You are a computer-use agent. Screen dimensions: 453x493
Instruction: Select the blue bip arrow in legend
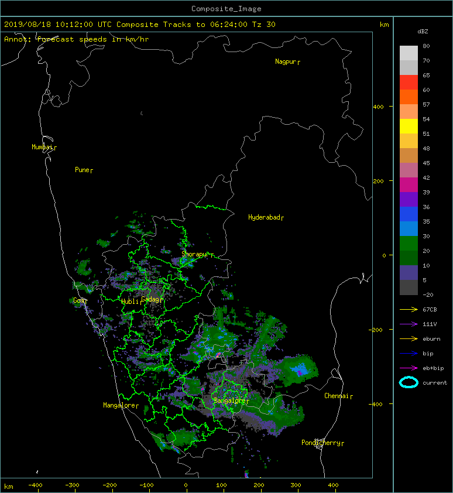tap(409, 354)
